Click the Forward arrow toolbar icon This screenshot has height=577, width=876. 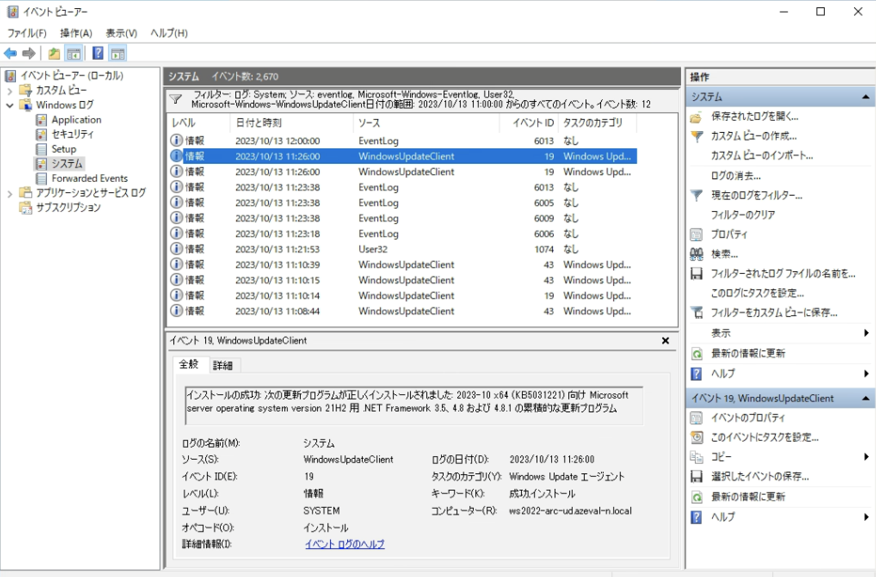[29, 54]
